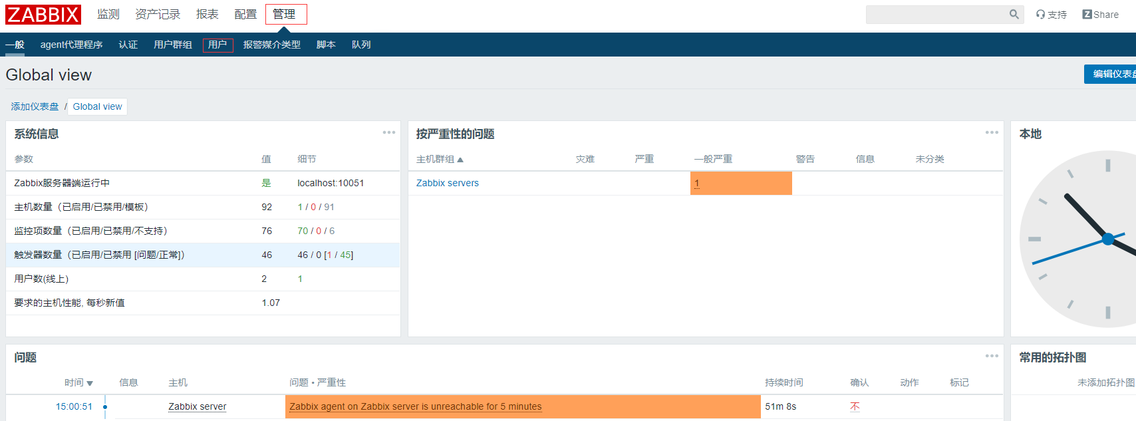1136x421 pixels.
Task: Select the 认证 submenu item
Action: [128, 45]
